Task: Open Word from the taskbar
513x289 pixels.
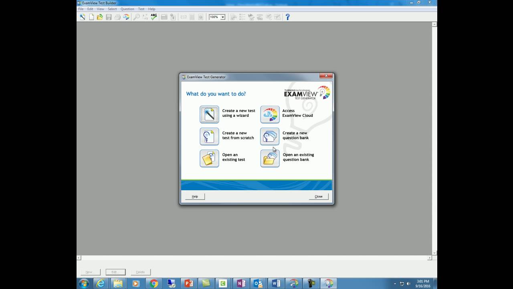Action: coord(276,283)
